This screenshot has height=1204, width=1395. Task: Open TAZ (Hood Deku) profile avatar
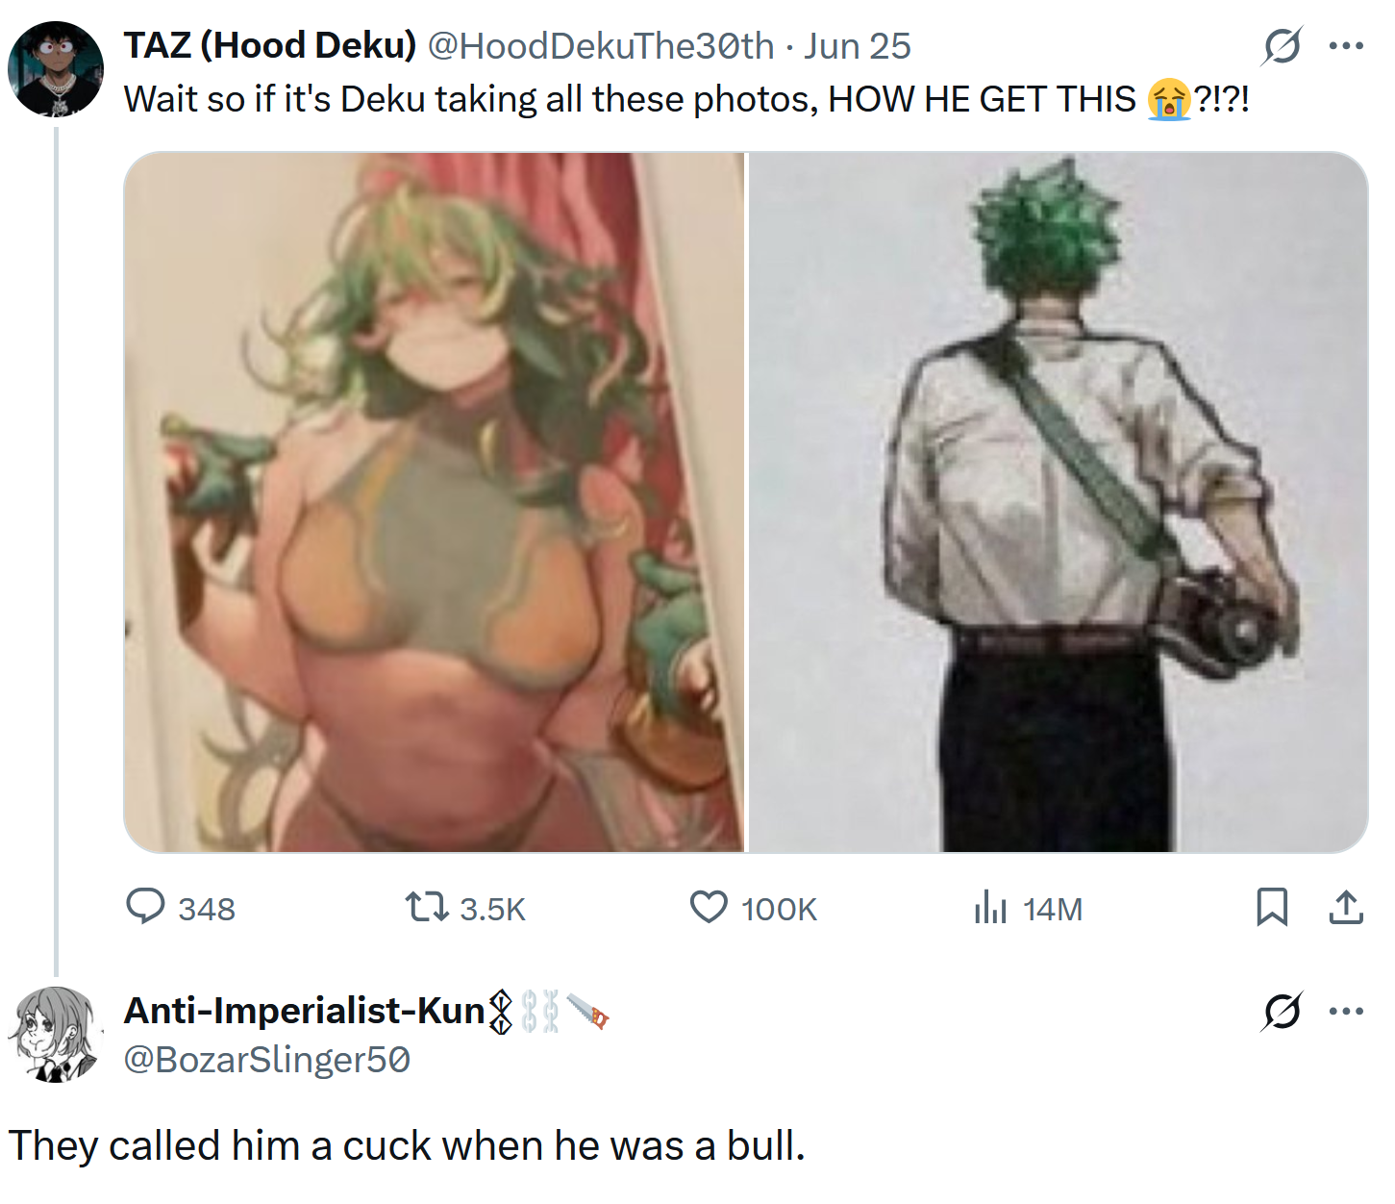[56, 69]
